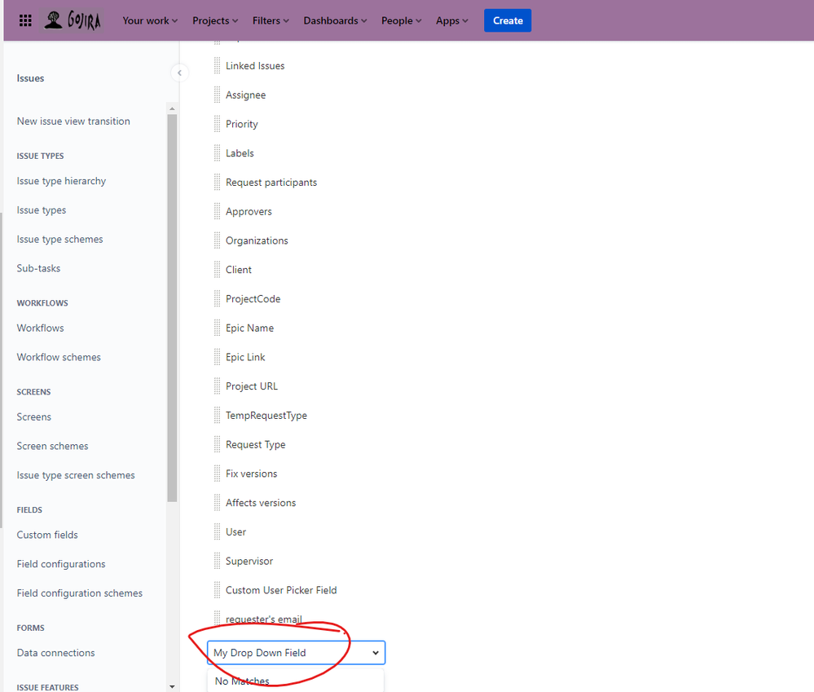
Task: Open Field configuration schemes
Action: click(x=79, y=593)
